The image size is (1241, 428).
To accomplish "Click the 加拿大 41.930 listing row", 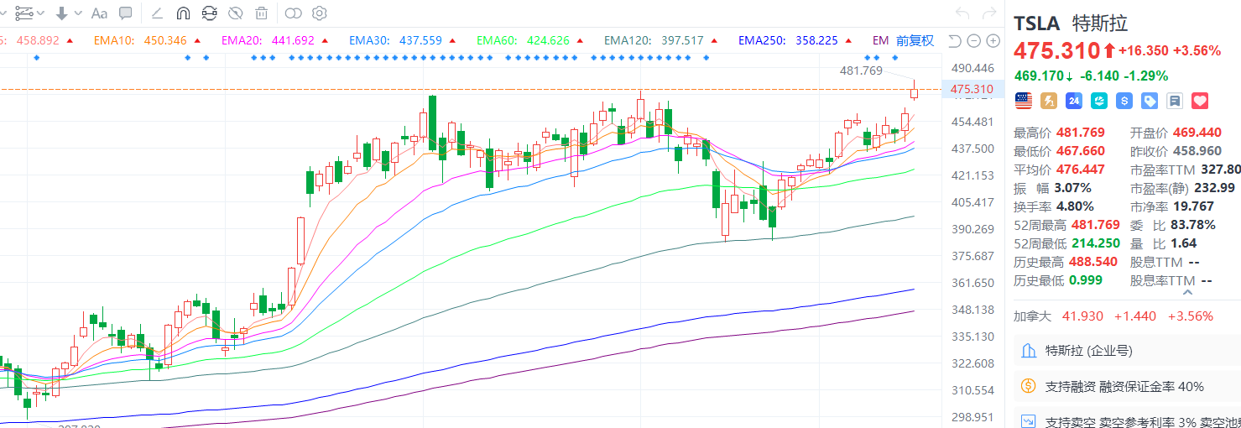I will [x=1114, y=316].
